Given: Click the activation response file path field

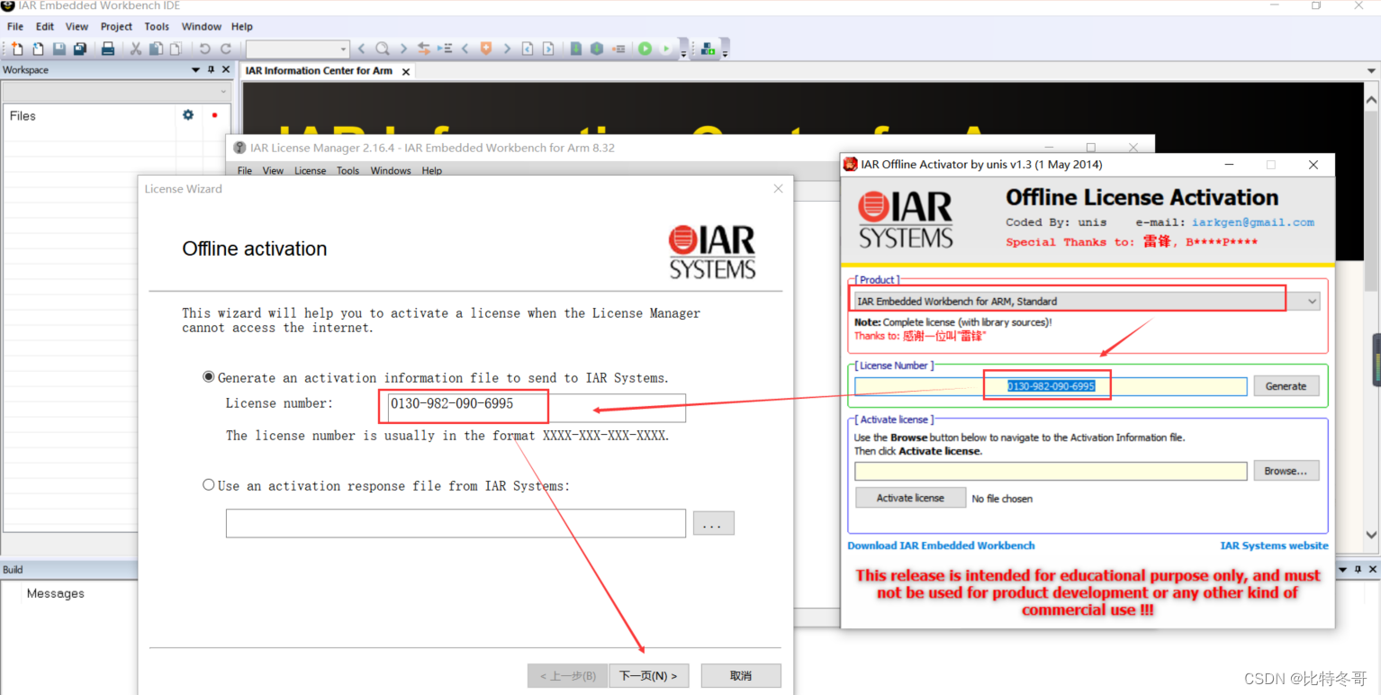Looking at the screenshot, I should pos(456,523).
